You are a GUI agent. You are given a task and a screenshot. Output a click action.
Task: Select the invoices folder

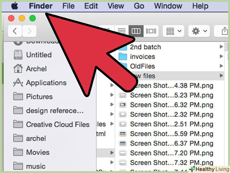[x=142, y=57]
